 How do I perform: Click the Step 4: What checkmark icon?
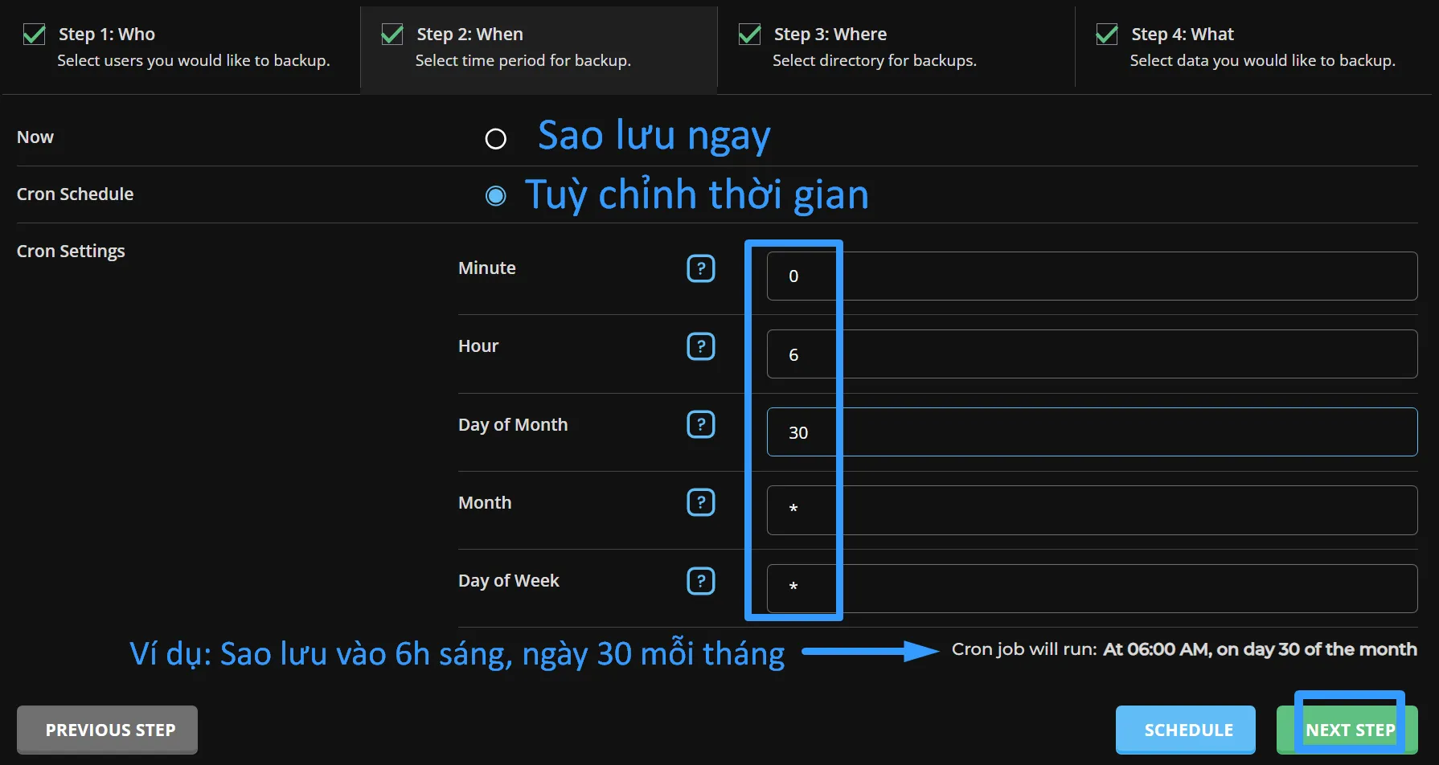[1106, 34]
